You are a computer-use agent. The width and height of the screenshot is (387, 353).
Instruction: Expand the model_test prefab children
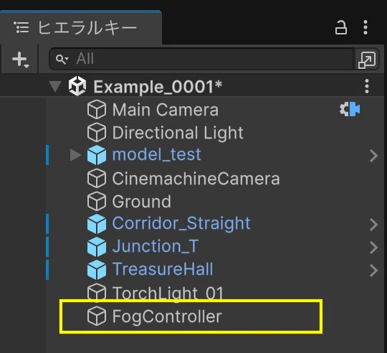tap(75, 155)
